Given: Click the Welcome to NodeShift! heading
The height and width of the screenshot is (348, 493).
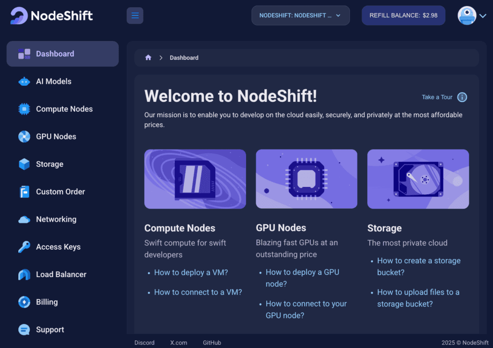Looking at the screenshot, I should click(x=231, y=96).
